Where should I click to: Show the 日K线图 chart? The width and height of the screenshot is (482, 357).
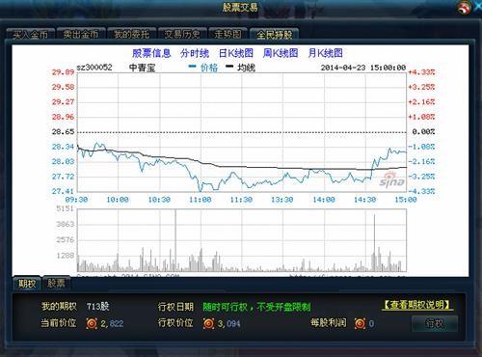pyautogui.click(x=236, y=53)
